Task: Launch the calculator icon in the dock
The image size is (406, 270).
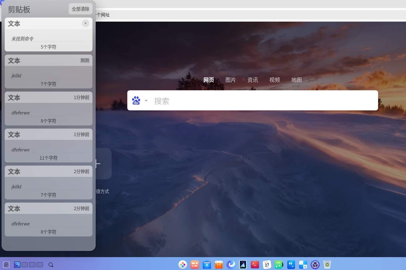Action: (303, 265)
